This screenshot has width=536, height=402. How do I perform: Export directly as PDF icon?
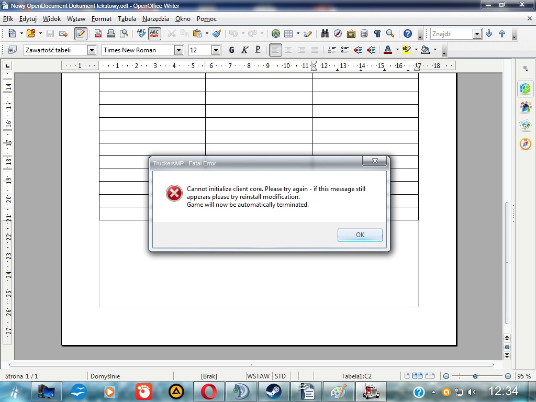pyautogui.click(x=98, y=33)
